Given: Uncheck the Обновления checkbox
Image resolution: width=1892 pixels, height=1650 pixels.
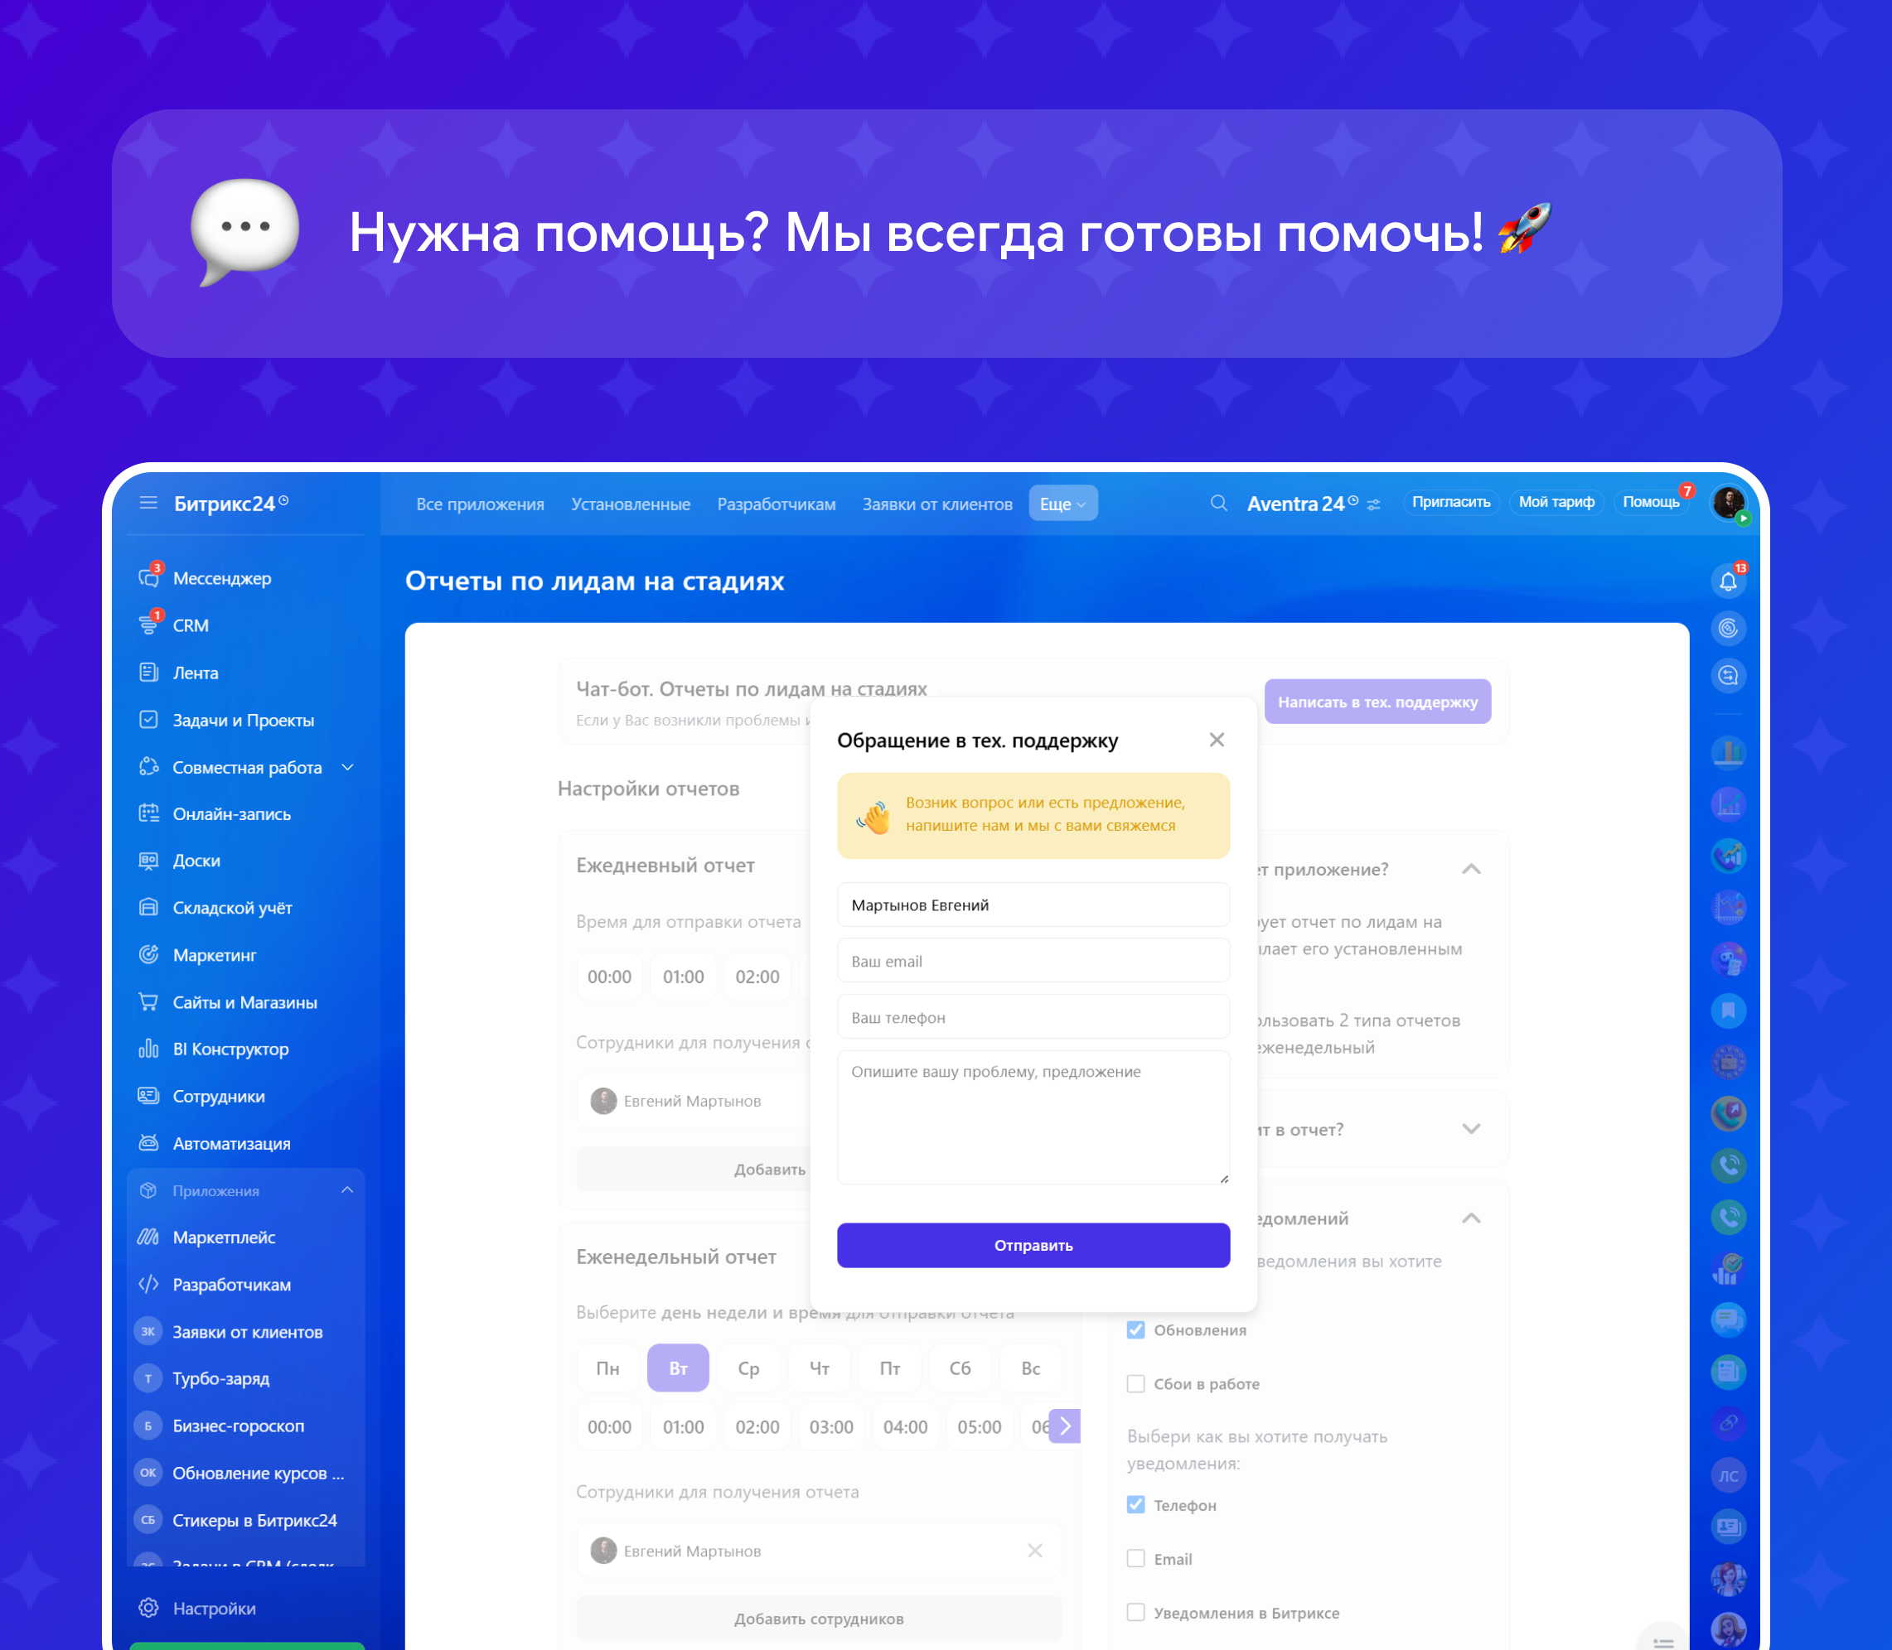Looking at the screenshot, I should [1135, 1329].
